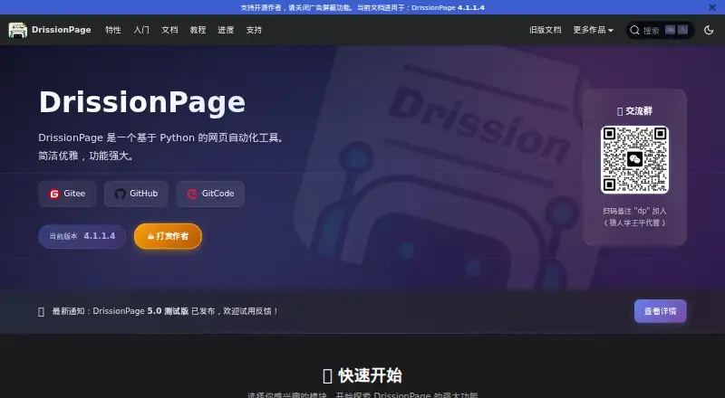Open the Gitee repository button

[67, 194]
